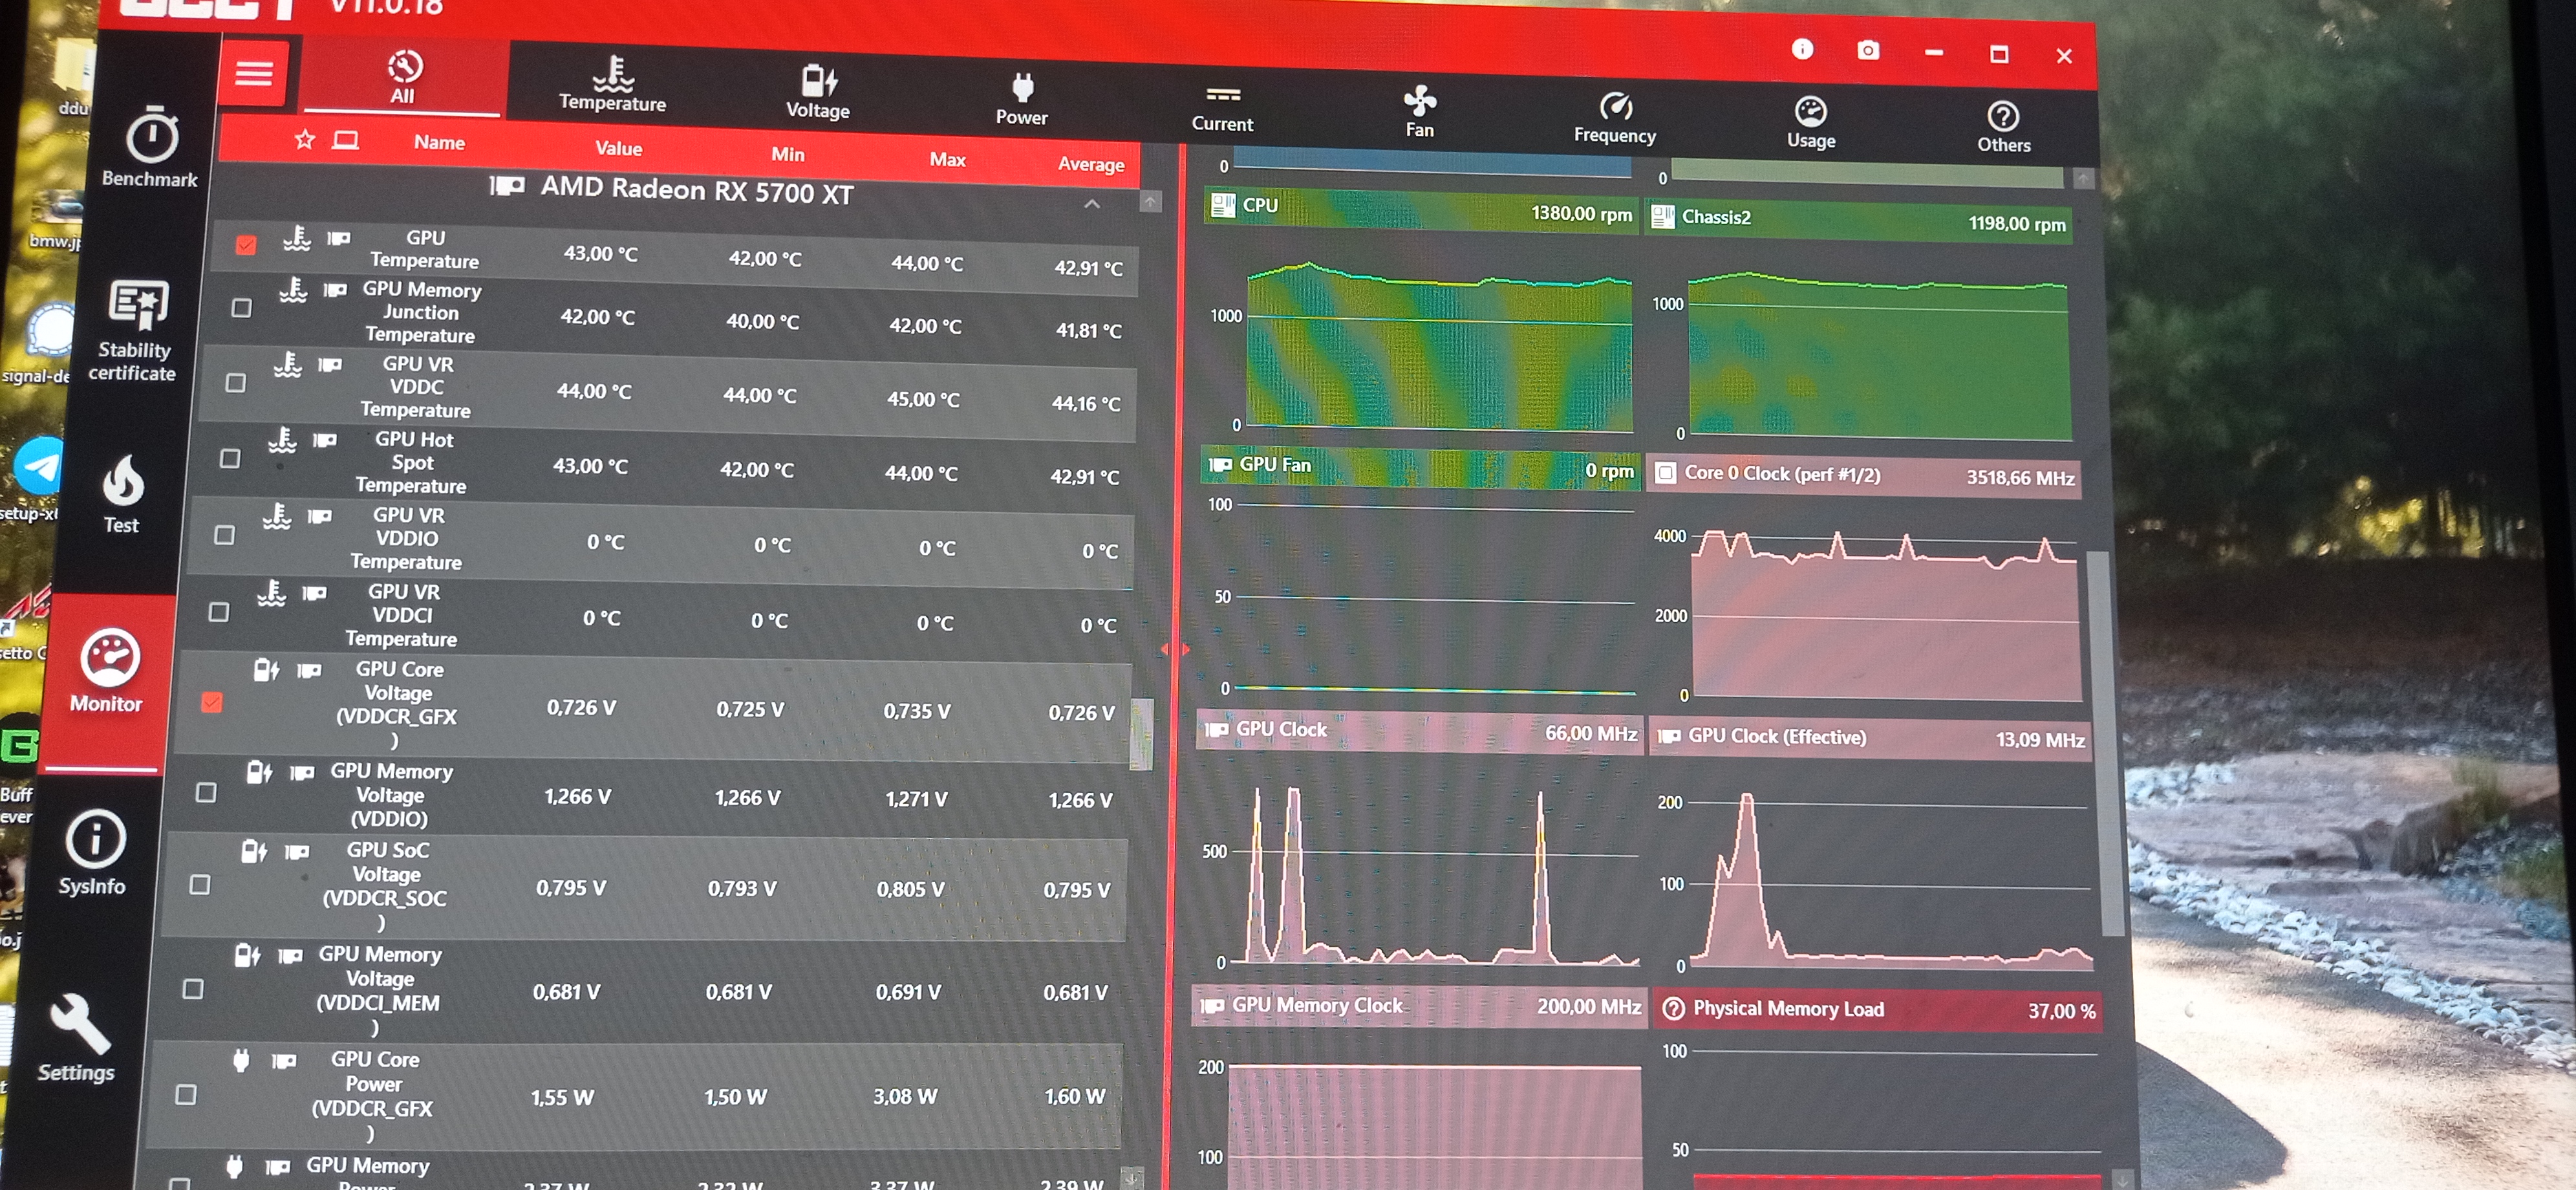Switch to the Temperature tab
Screen dimensions: 2576x1190
[x=612, y=83]
